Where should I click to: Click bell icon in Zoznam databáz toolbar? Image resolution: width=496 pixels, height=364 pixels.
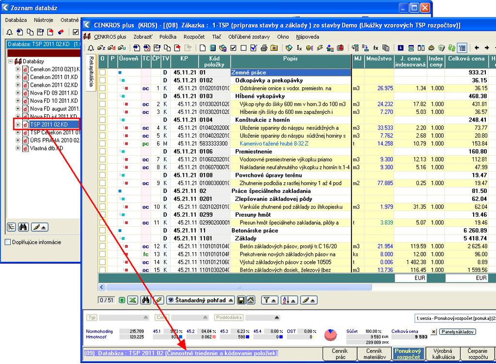point(10,32)
